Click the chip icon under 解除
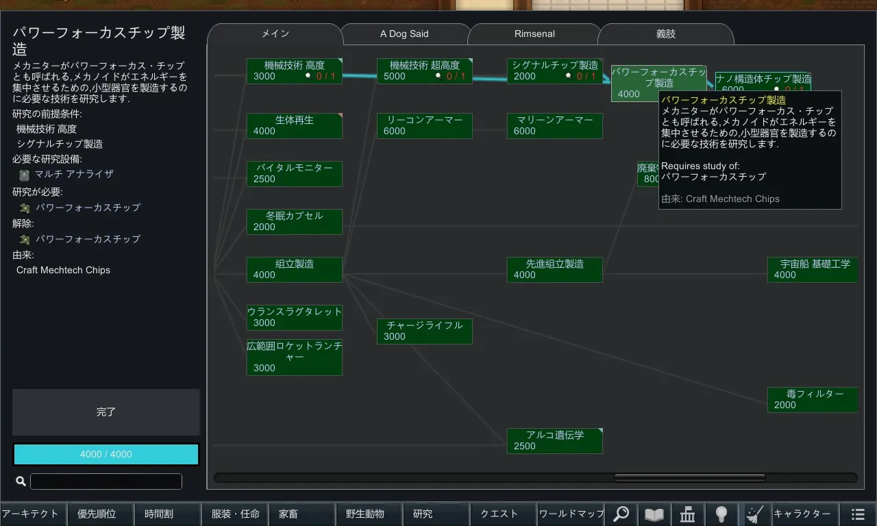The image size is (877, 526). [x=25, y=239]
